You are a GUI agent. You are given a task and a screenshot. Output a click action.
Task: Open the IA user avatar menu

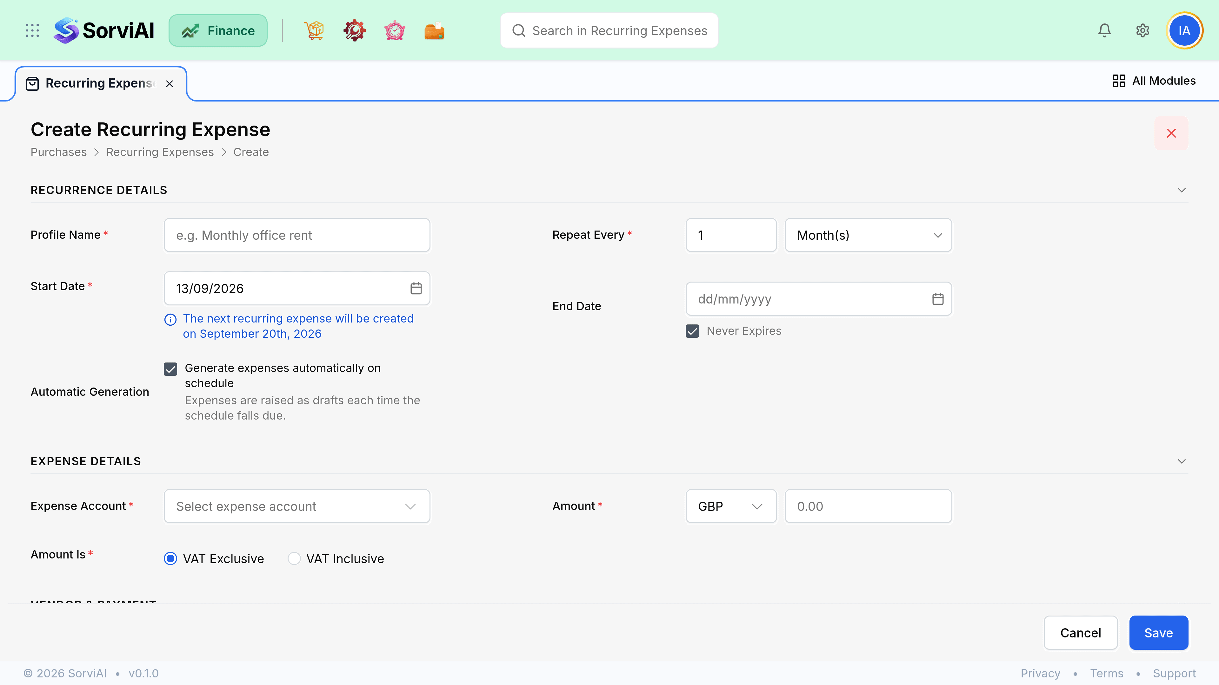[1184, 31]
